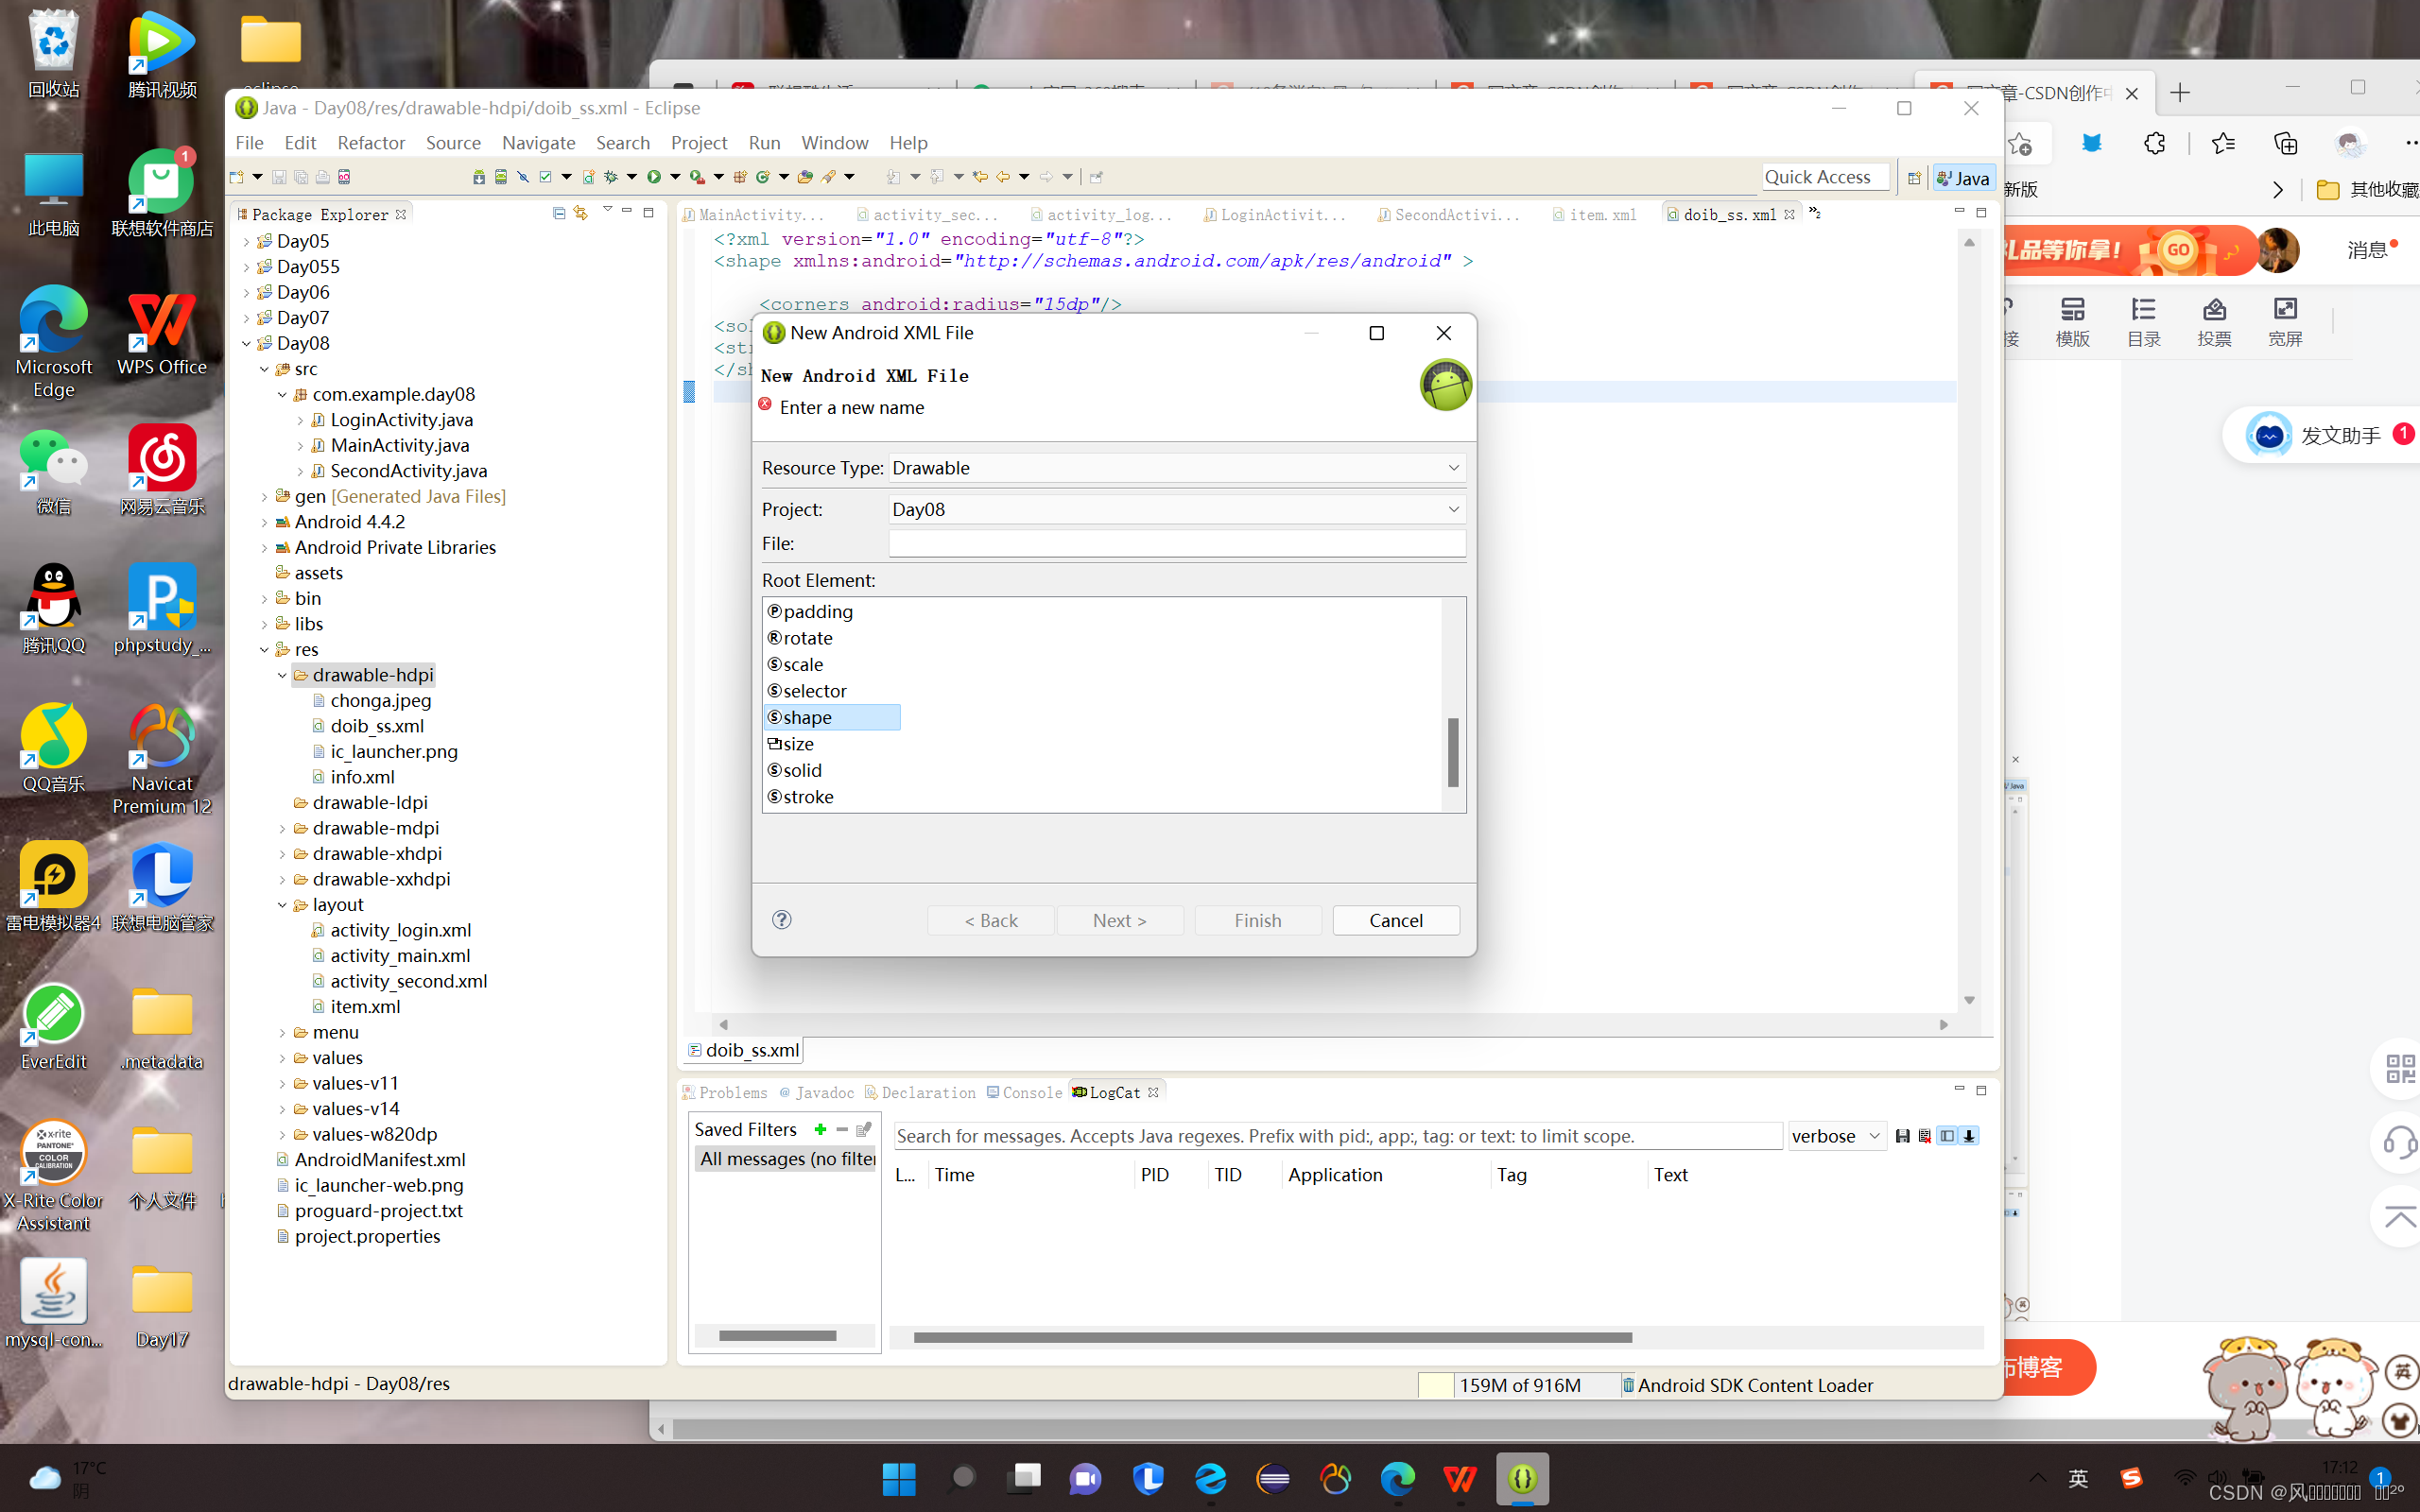The height and width of the screenshot is (1512, 2420).
Task: Add a new LogCat saved filter
Action: tap(820, 1129)
